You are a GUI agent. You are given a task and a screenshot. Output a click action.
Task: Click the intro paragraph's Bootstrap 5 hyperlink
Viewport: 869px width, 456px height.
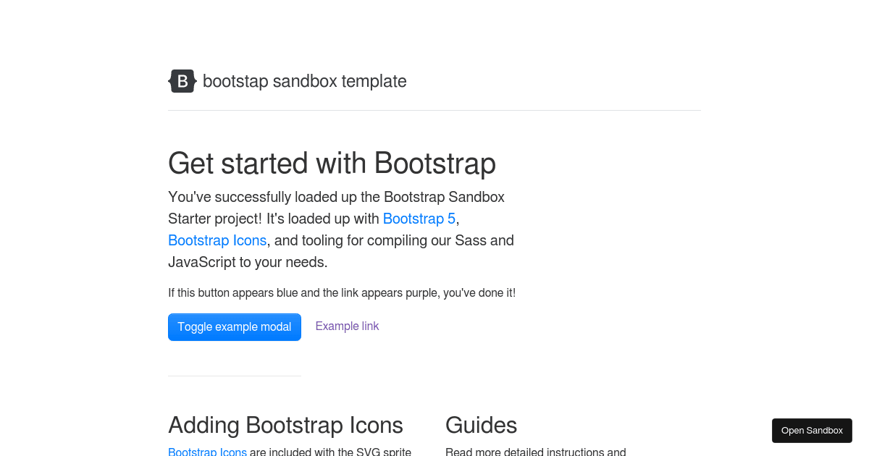(x=419, y=219)
